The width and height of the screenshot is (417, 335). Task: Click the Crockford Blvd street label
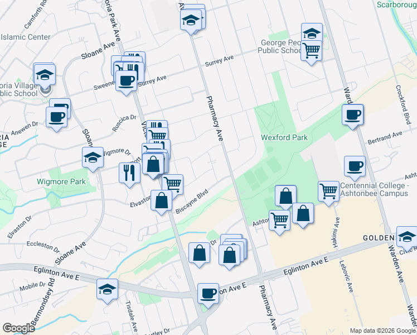404,104
